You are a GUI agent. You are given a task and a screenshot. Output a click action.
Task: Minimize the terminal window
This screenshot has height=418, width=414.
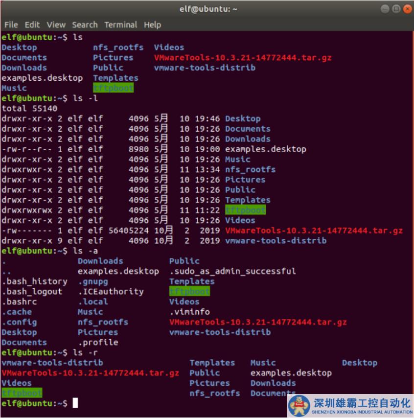coord(385,9)
